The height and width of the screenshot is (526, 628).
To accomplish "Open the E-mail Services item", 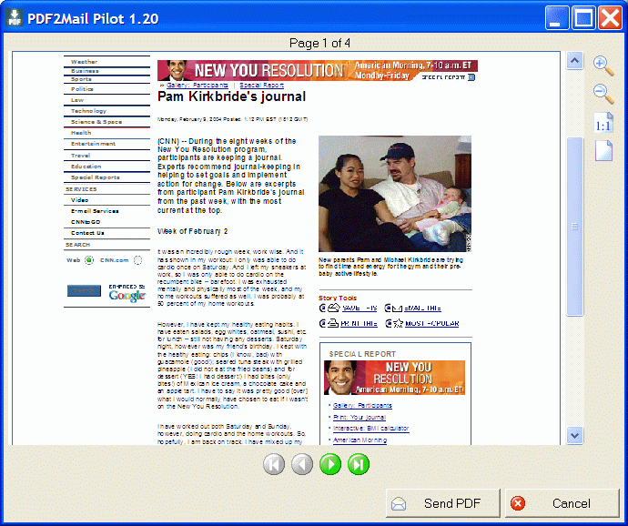I will (x=95, y=211).
